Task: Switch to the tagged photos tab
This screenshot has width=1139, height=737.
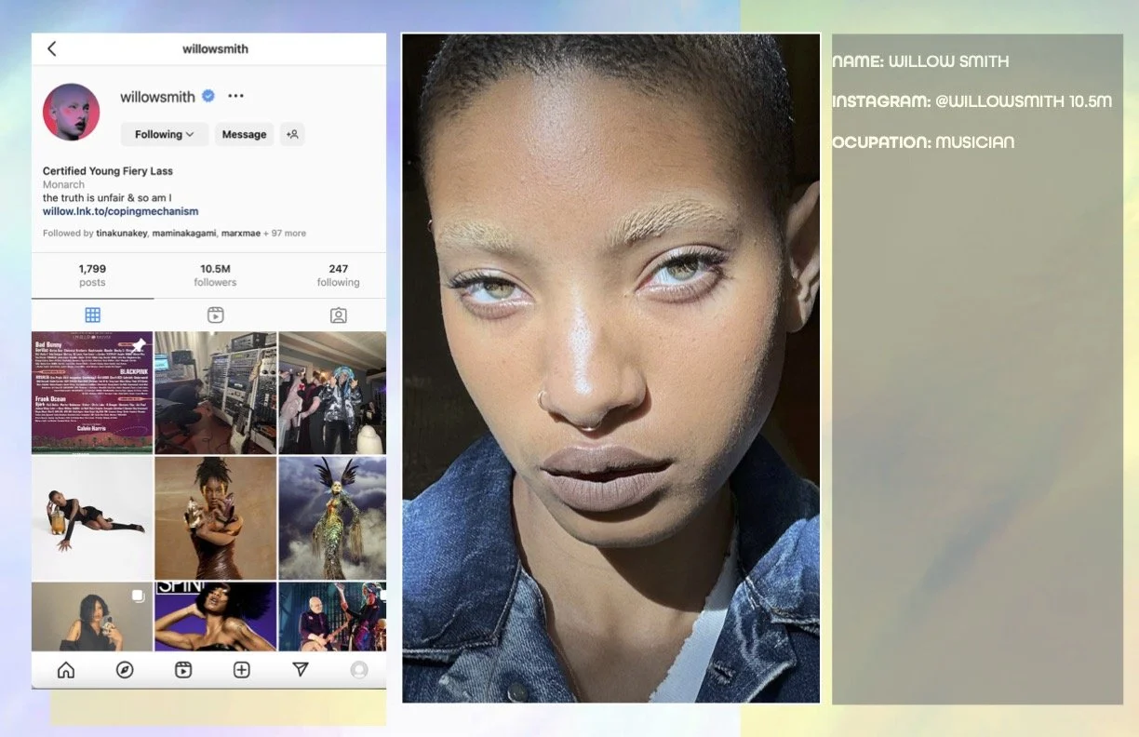Action: 339,315
